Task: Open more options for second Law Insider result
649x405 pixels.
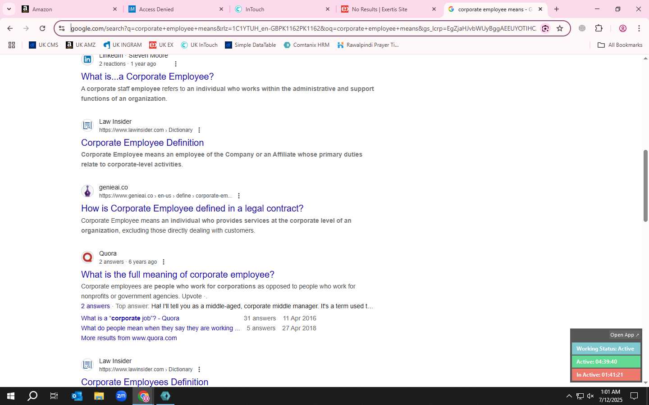Action: coord(199,369)
